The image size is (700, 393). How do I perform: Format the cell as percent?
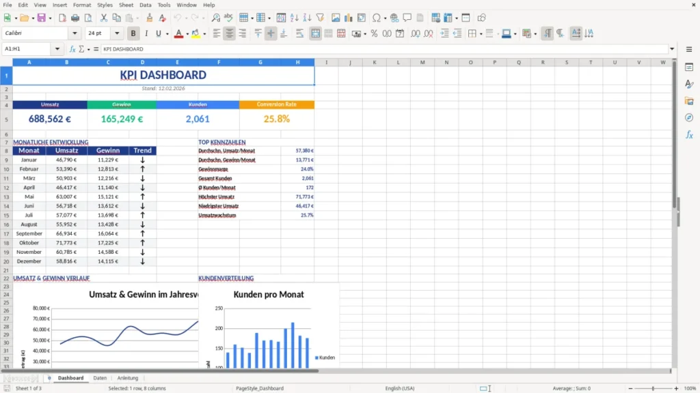point(374,33)
